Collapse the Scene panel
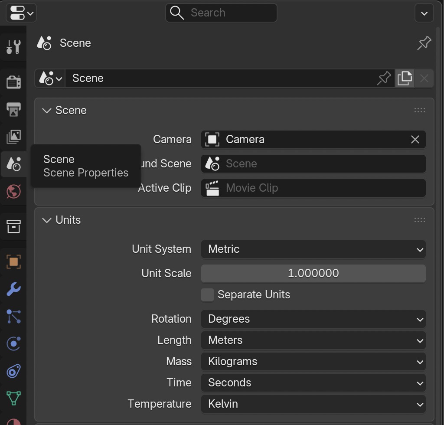 (47, 111)
